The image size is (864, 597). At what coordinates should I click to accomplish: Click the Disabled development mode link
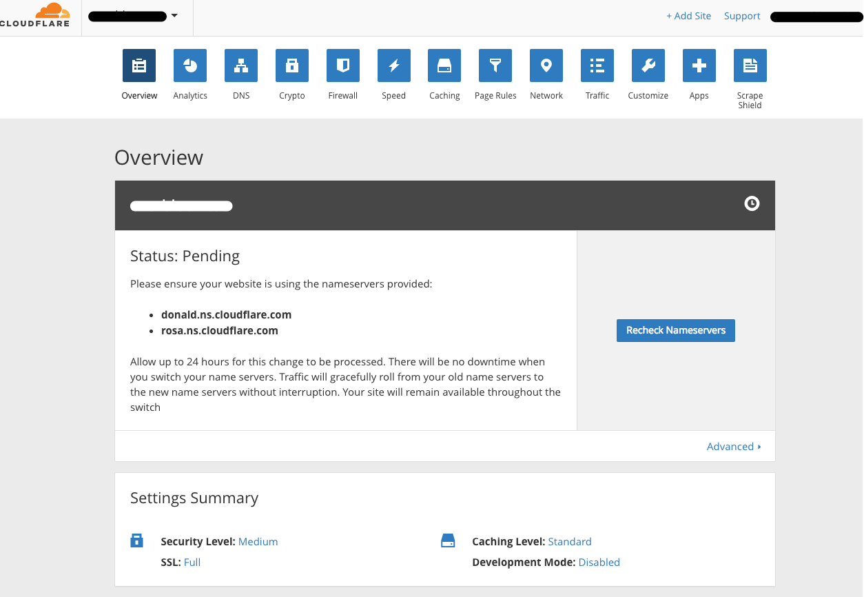click(x=599, y=562)
